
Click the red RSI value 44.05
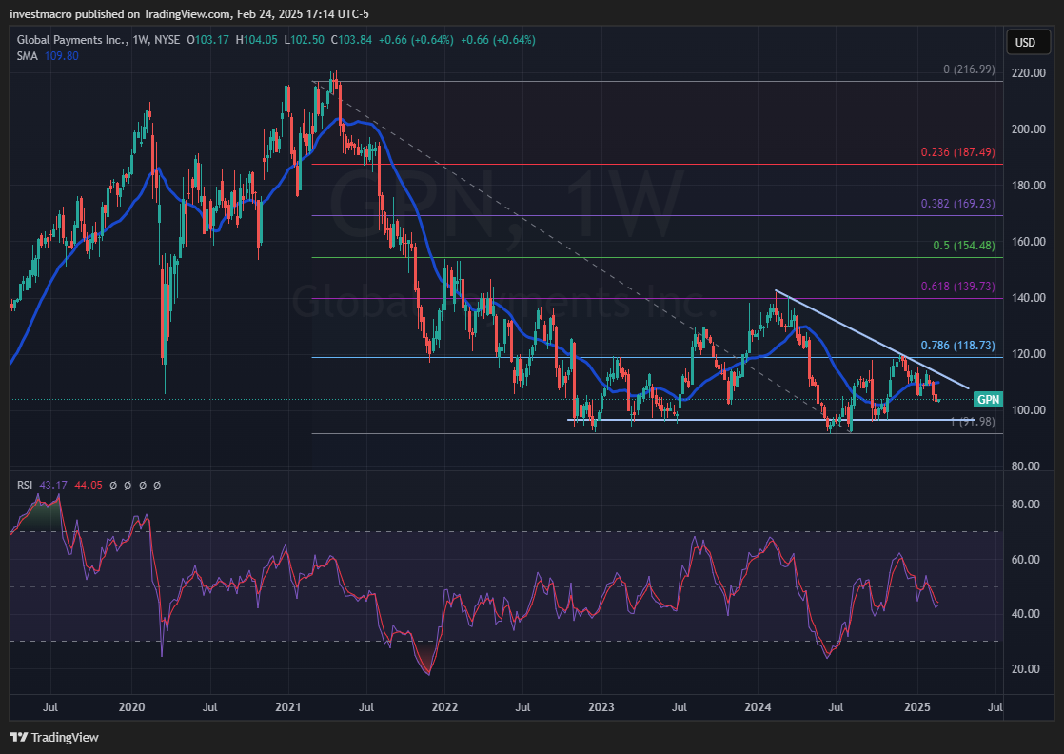tap(89, 486)
